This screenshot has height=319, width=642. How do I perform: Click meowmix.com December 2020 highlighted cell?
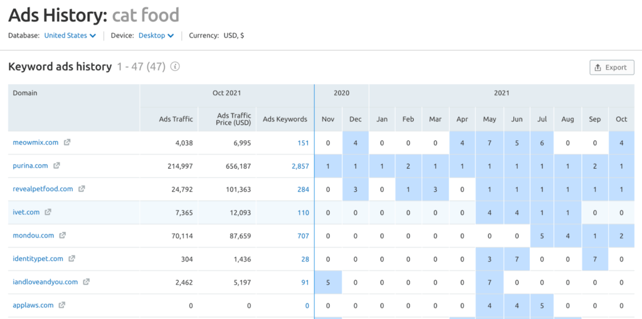point(355,143)
